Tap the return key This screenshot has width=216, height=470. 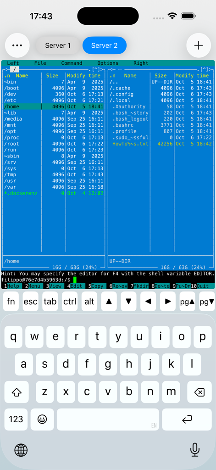[187, 420]
